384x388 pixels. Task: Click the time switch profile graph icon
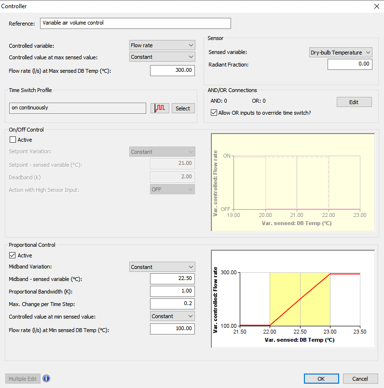coord(160,108)
